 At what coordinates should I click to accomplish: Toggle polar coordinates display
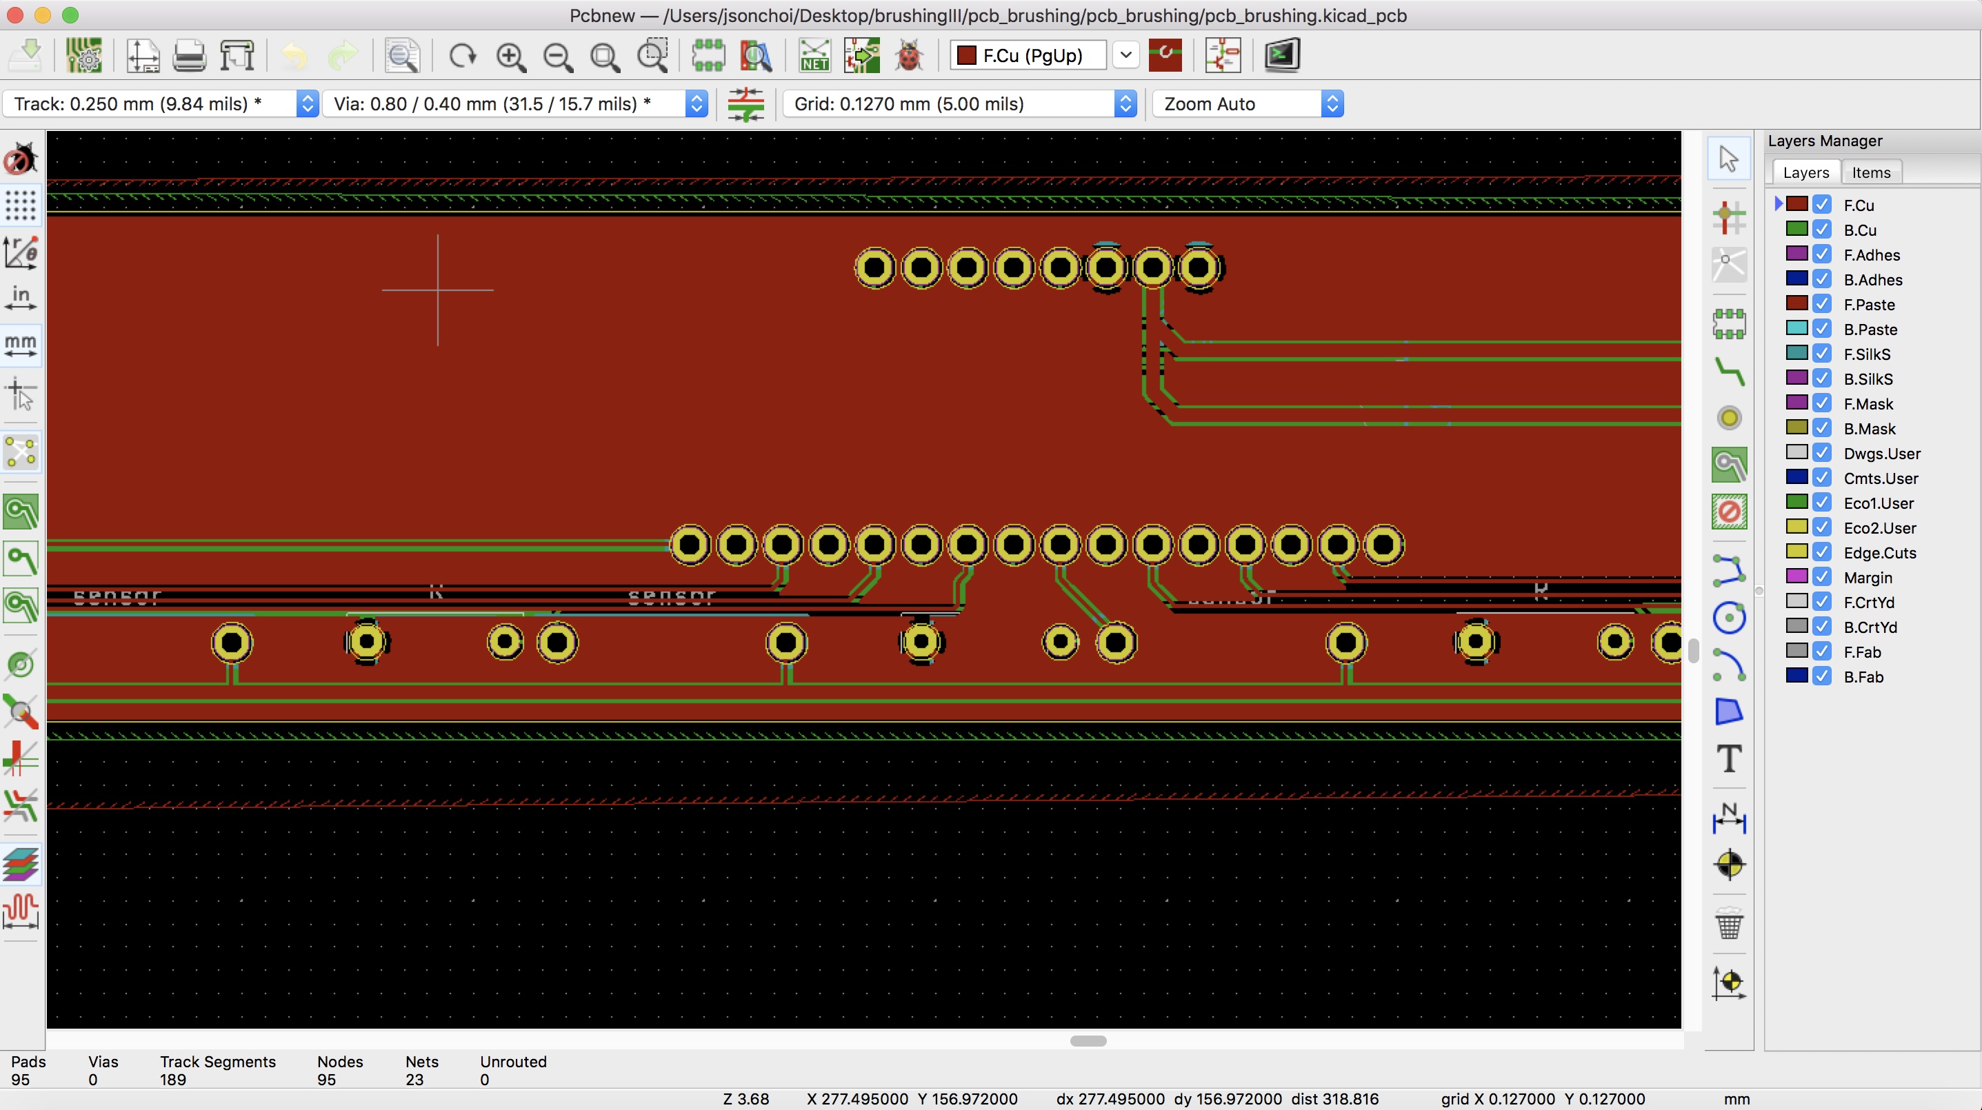pos(21,252)
